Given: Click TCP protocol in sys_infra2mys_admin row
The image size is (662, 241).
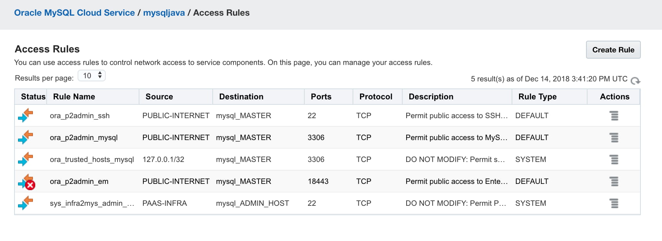Looking at the screenshot, I should pyautogui.click(x=364, y=203).
